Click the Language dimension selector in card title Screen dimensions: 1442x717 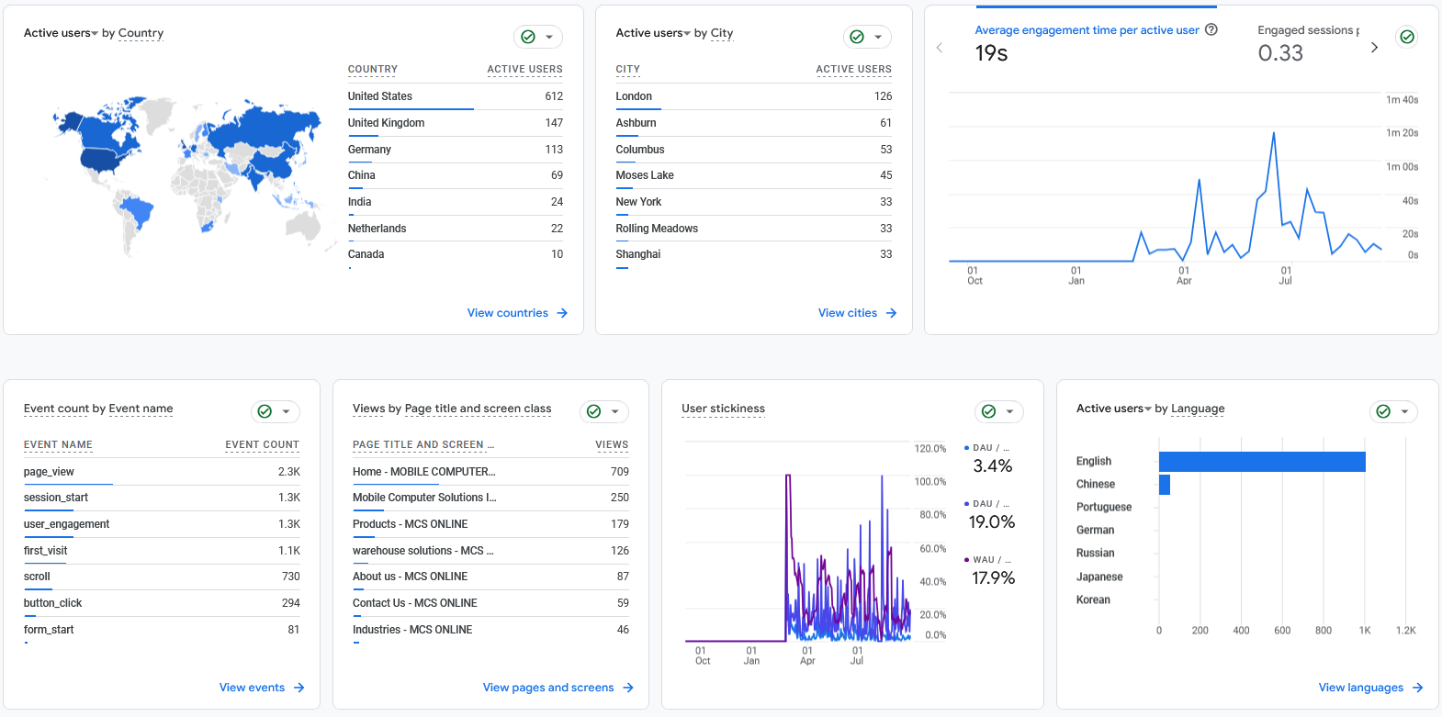coord(1198,409)
